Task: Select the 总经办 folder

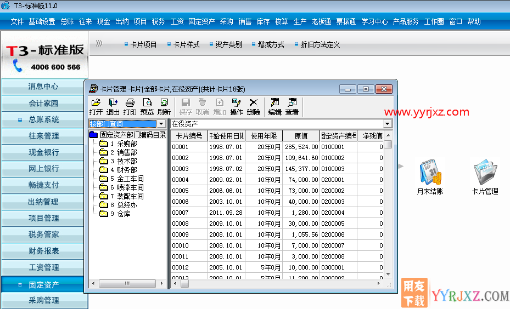Action: click(x=119, y=205)
